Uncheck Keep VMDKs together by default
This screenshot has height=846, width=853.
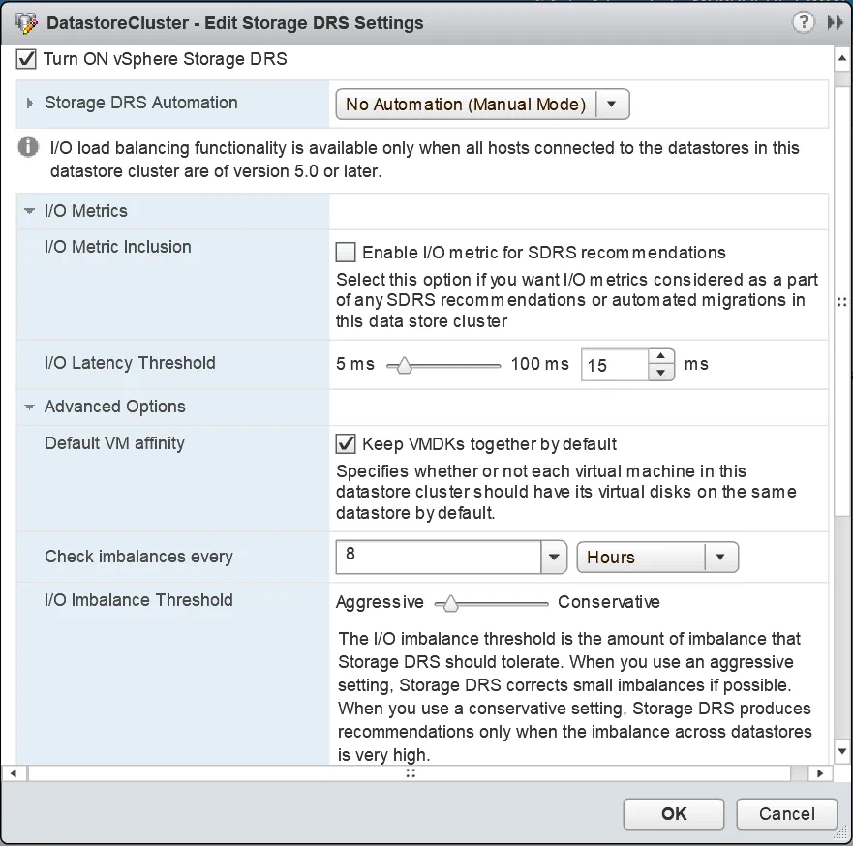(x=346, y=444)
